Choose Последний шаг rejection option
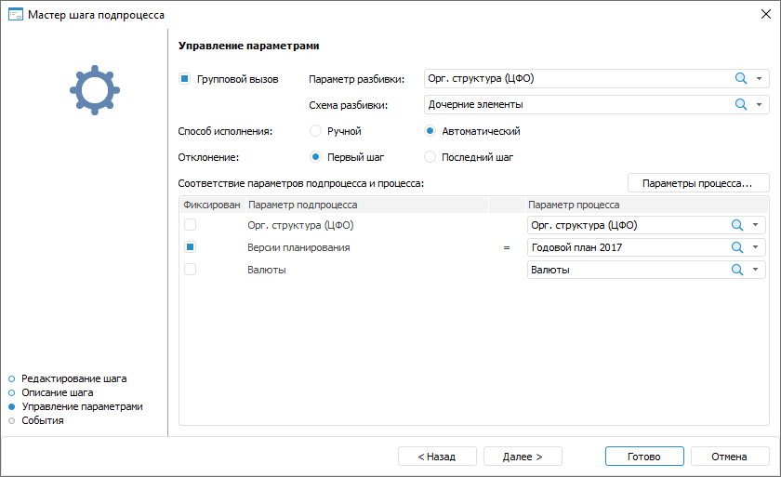781x477 pixels. [x=430, y=157]
